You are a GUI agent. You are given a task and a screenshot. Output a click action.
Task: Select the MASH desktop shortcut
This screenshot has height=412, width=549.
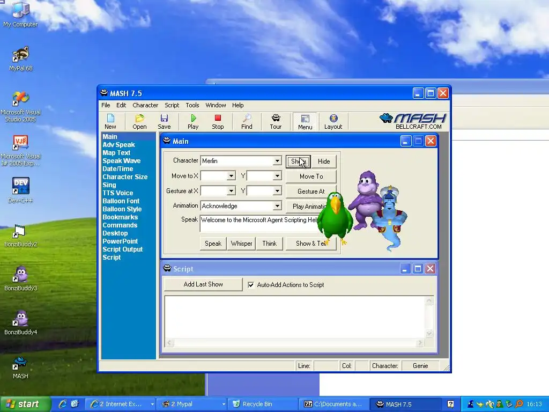pyautogui.click(x=20, y=367)
